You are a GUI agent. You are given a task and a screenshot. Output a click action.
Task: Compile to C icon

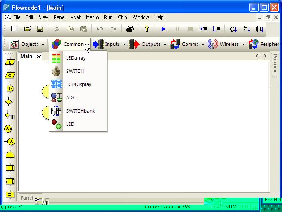[233, 29]
